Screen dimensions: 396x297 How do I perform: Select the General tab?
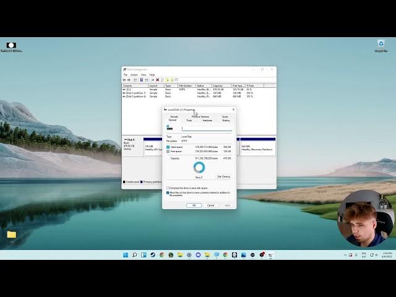point(173,120)
